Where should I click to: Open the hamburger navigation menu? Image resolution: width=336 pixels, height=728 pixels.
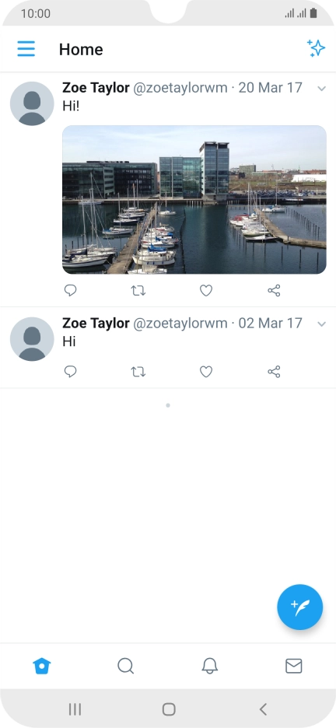click(26, 49)
